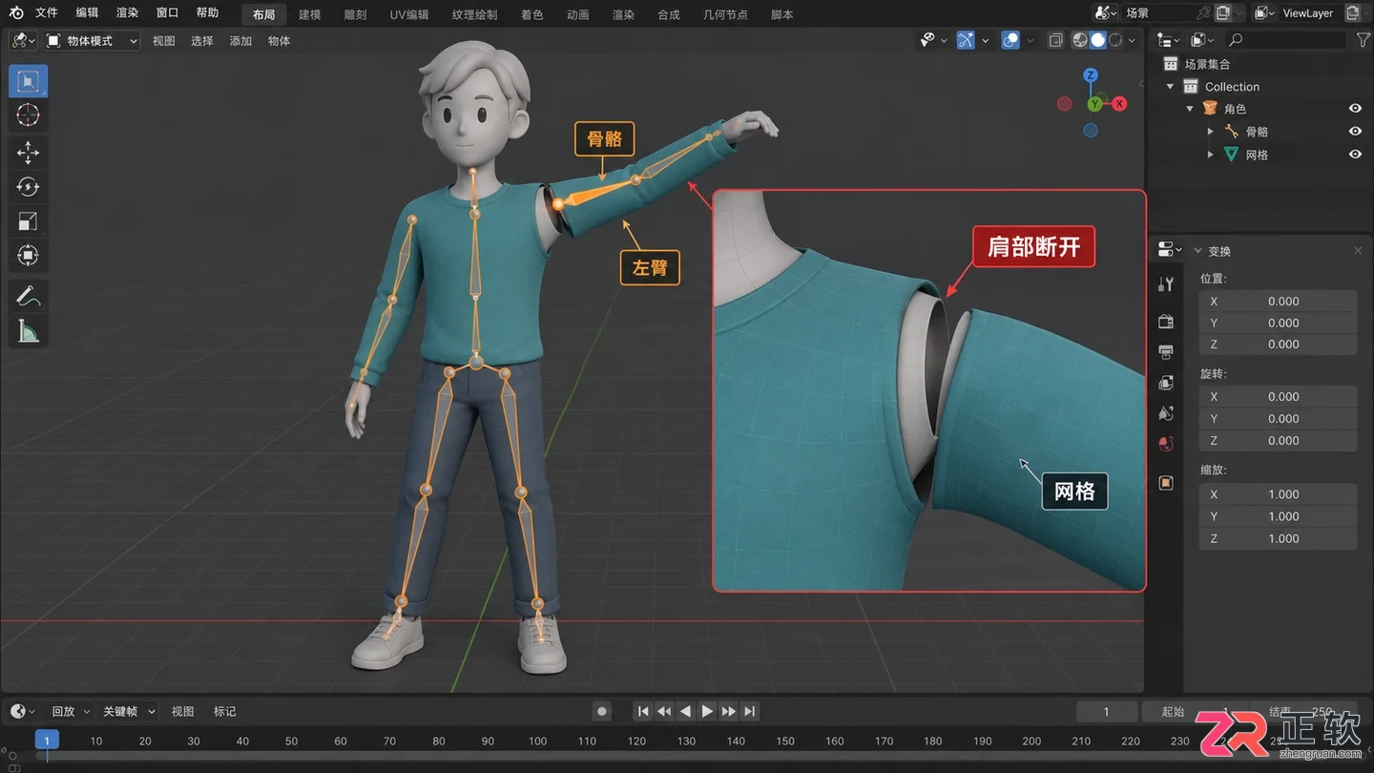Open the outliner filter funnel
The image size is (1374, 773).
[1363, 40]
